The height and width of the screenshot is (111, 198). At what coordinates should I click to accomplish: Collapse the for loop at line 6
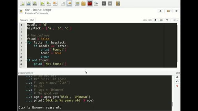pos(26,43)
